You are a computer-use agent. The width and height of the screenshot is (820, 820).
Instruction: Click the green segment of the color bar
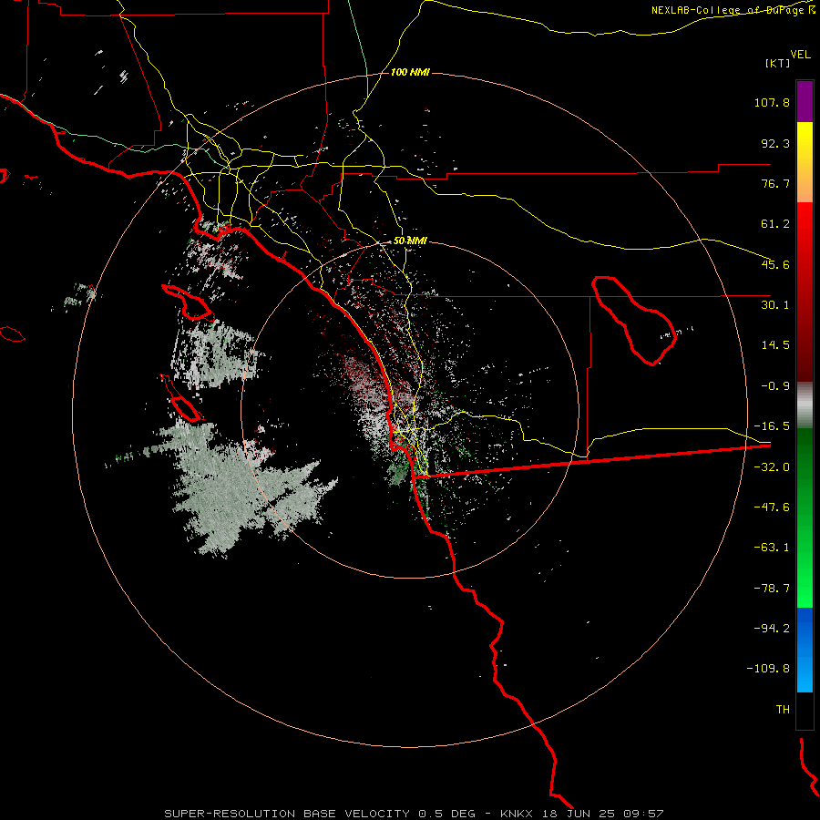(805, 518)
